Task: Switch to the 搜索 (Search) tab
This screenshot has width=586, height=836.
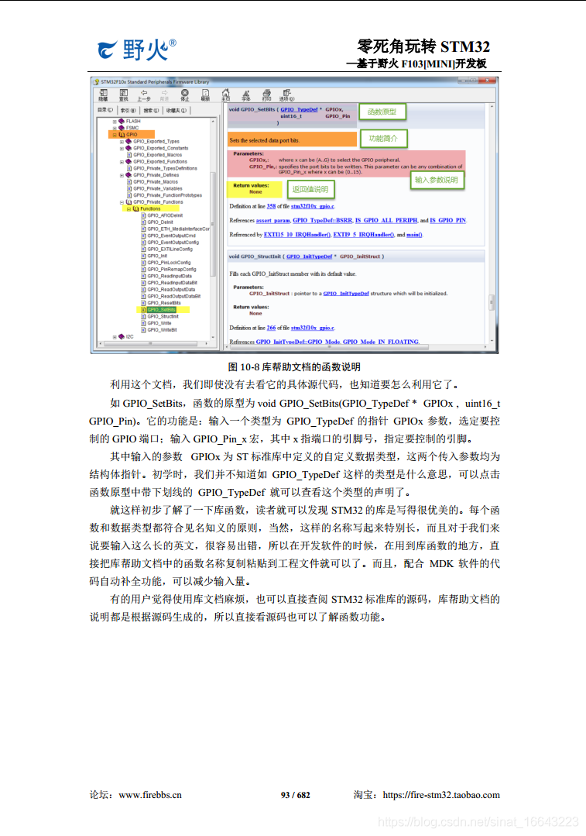Action: click(151, 110)
